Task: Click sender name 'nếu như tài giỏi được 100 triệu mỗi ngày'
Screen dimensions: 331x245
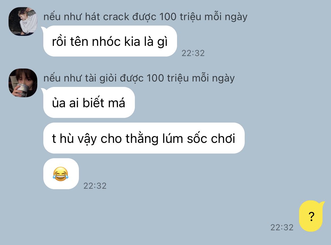Action: (x=139, y=78)
